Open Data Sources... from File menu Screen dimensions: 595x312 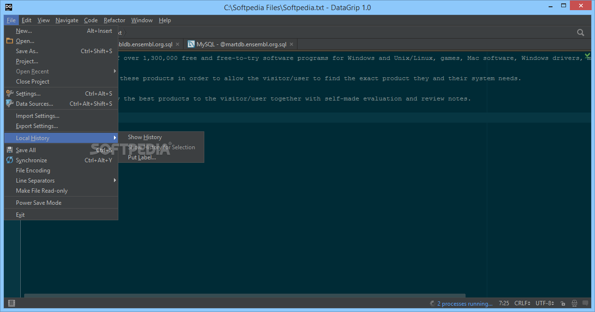[61, 104]
